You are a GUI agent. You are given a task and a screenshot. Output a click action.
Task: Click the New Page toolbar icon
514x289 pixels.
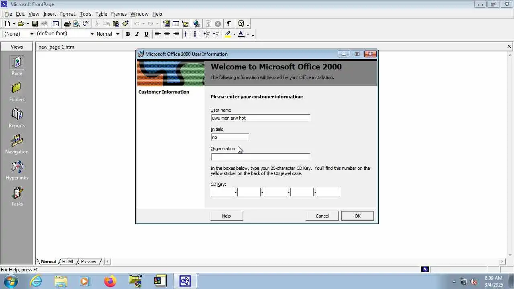click(7, 24)
